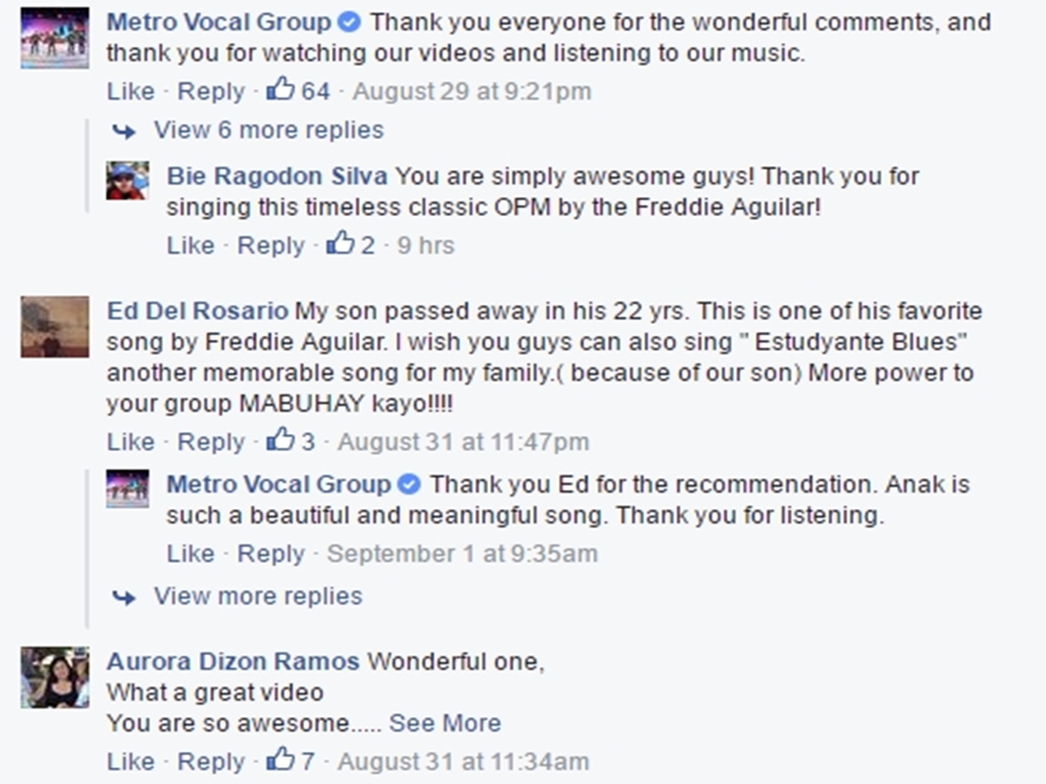Click the verified badge on Metro Vocal Group's reply to Ed
The height and width of the screenshot is (784, 1046).
tap(410, 483)
